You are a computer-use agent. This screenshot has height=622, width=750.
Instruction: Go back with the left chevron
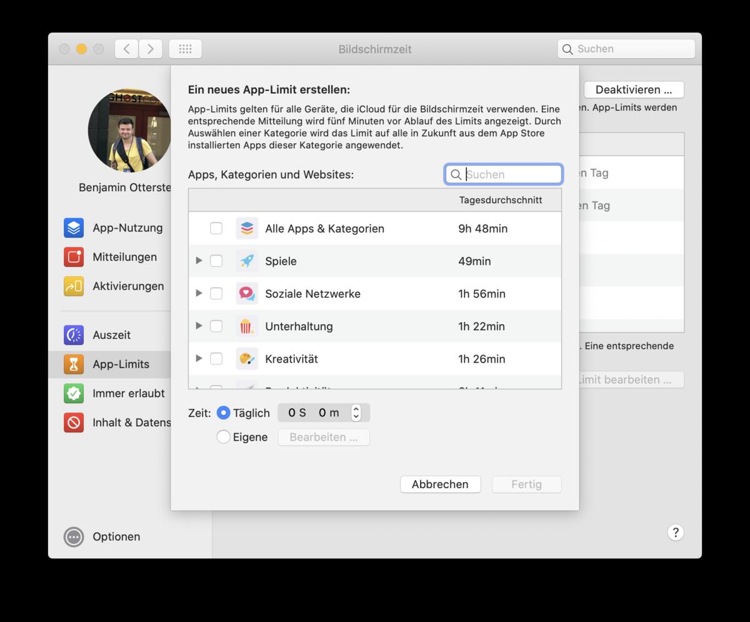point(127,49)
